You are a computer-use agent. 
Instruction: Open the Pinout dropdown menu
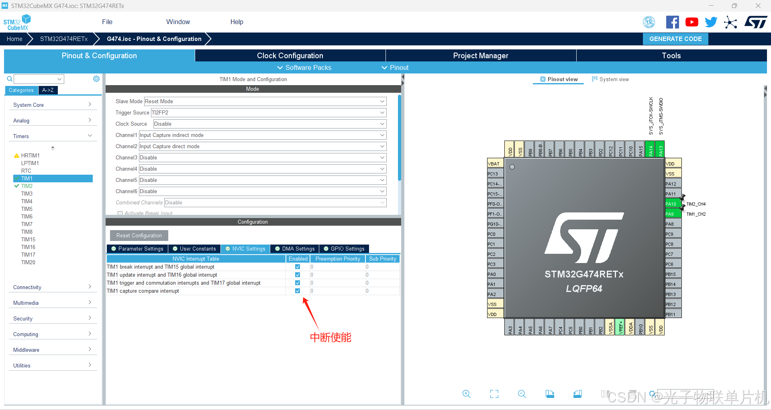coord(395,68)
